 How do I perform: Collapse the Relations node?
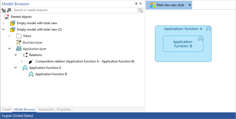coord(16,55)
